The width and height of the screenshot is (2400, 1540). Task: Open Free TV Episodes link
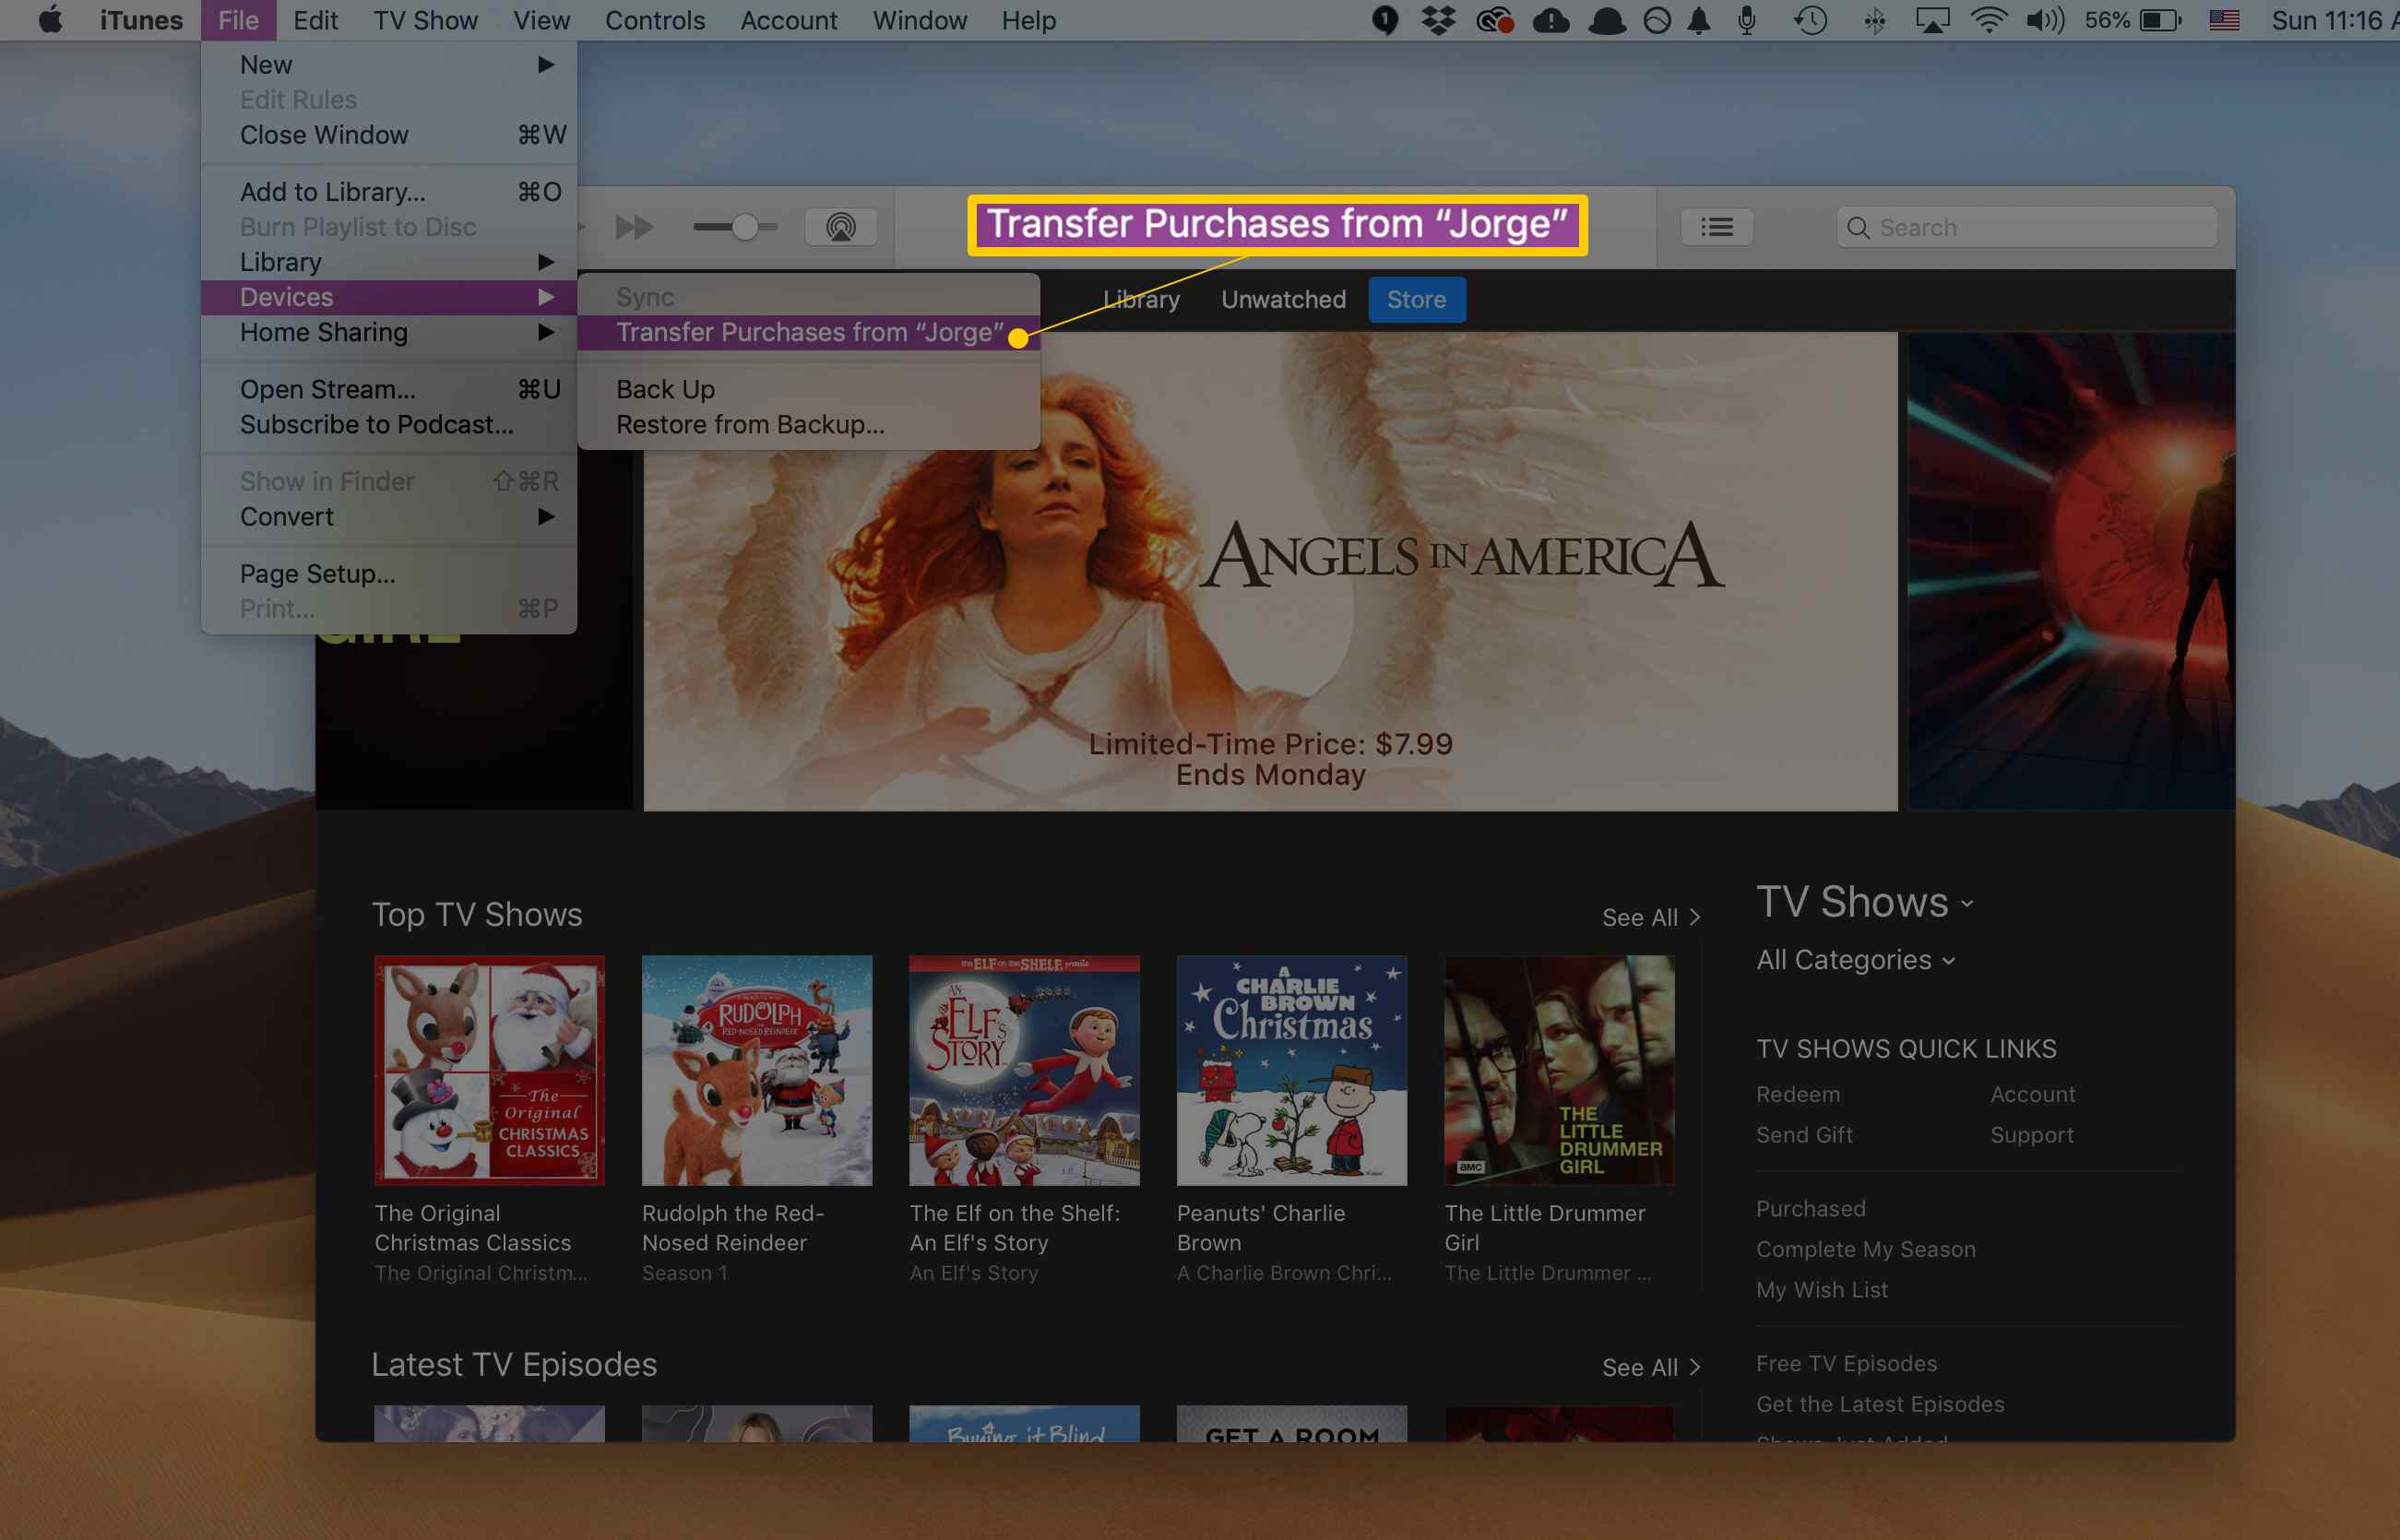1846,1363
